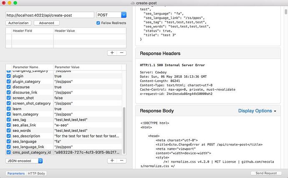Image resolution: width=288 pixels, height=178 pixels.
Task: Switch to the HTTP Body tab
Action: pos(36,173)
